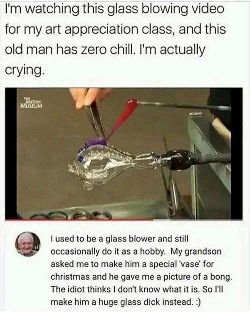Click the comment line starting 'I used to be'
This screenshot has width=250, height=312.
(119, 239)
